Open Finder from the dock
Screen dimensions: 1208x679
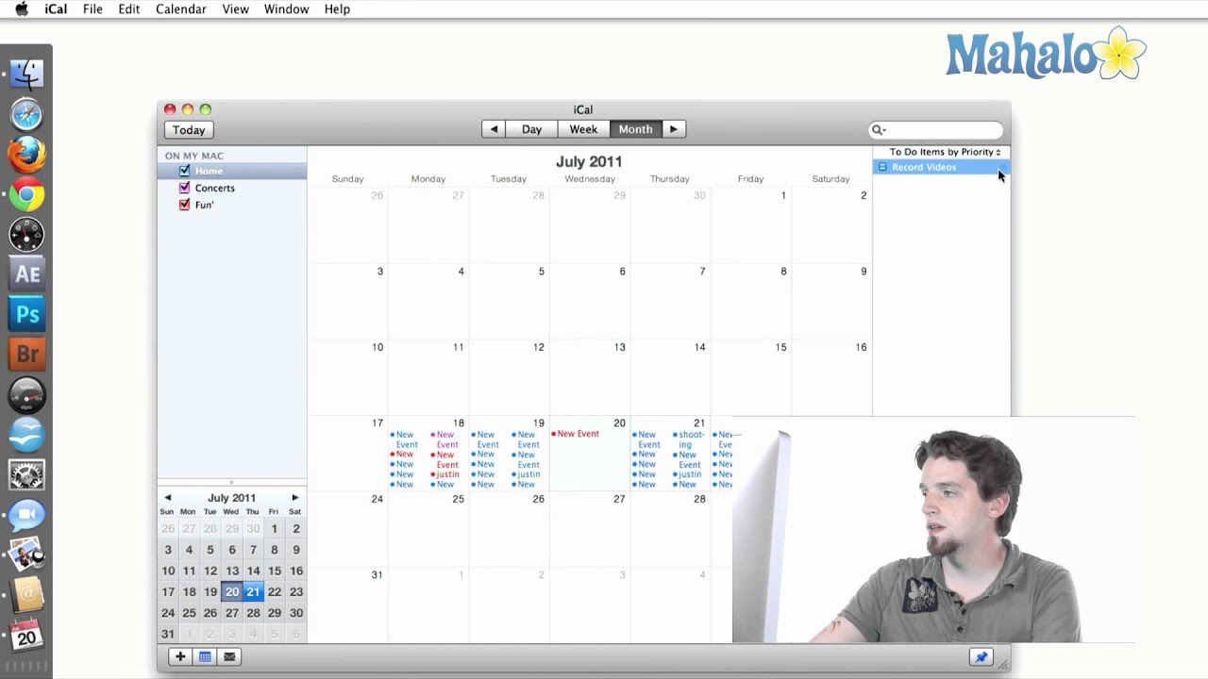26,75
